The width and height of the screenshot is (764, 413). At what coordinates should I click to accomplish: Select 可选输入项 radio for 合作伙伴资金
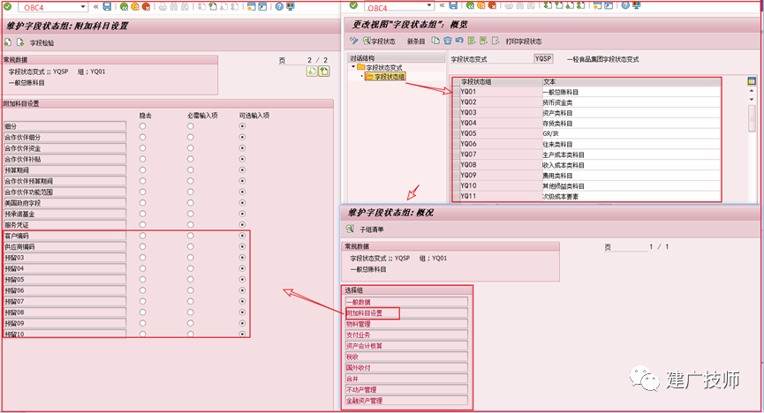[x=242, y=148]
